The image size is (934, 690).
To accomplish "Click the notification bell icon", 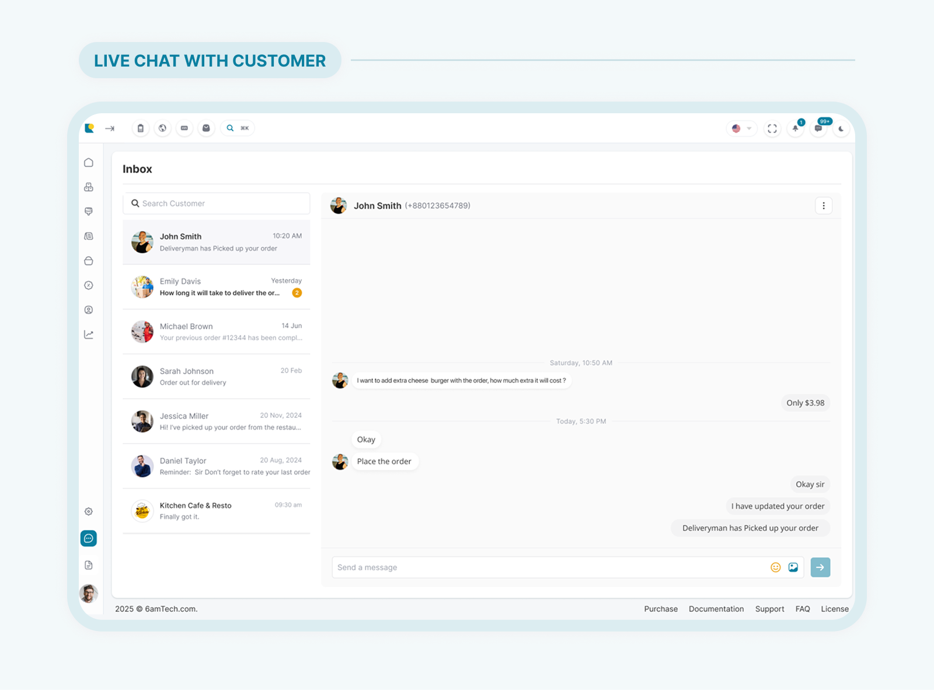I will [x=795, y=128].
